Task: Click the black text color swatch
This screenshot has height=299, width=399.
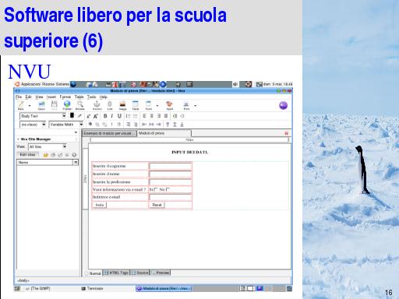Action: coord(72,115)
